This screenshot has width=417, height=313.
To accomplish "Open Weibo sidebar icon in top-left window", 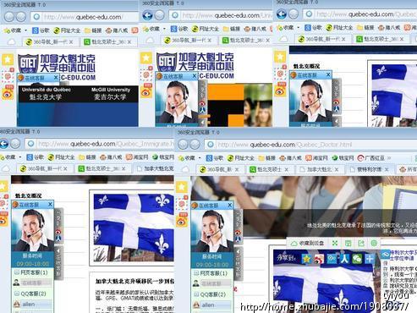I will click(x=8, y=93).
